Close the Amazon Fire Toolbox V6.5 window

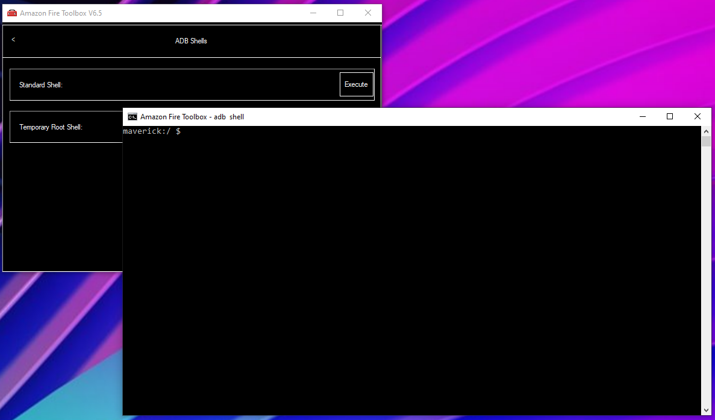(x=368, y=13)
